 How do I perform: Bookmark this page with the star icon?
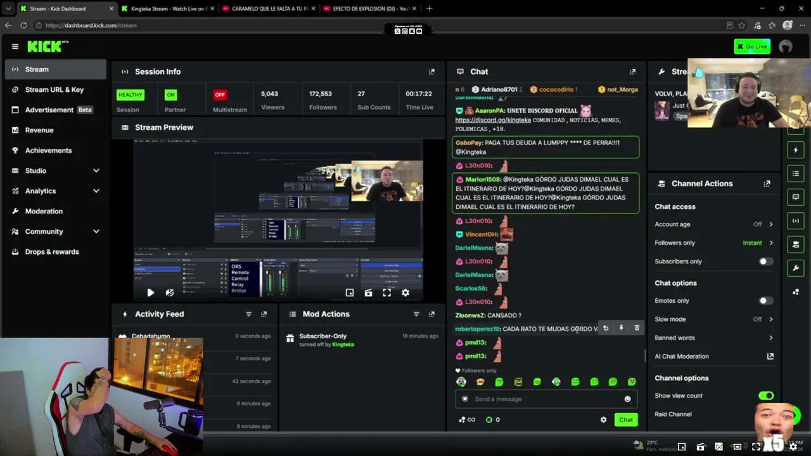click(742, 25)
